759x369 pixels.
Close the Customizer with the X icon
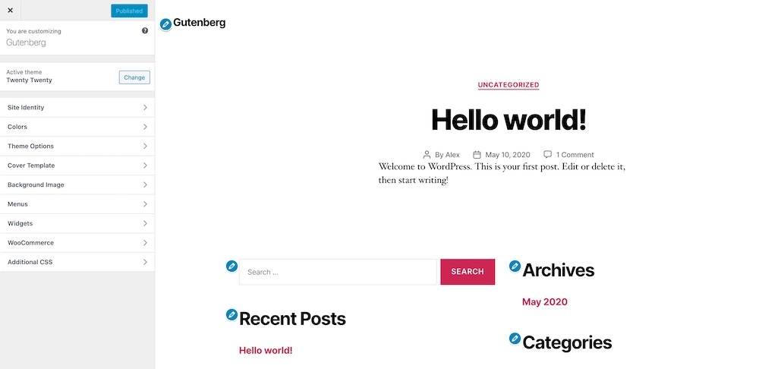pos(10,10)
